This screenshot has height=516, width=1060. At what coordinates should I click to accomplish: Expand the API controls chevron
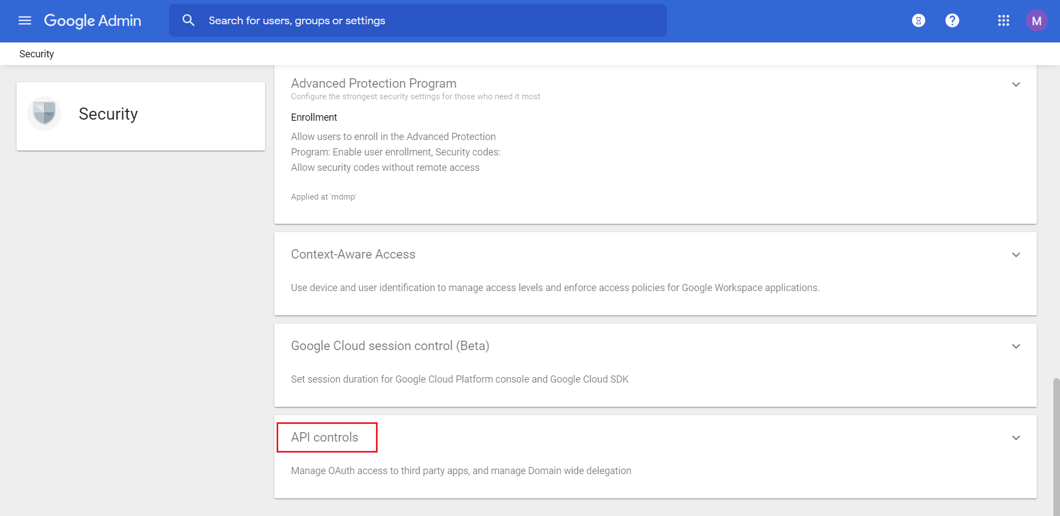[1016, 438]
